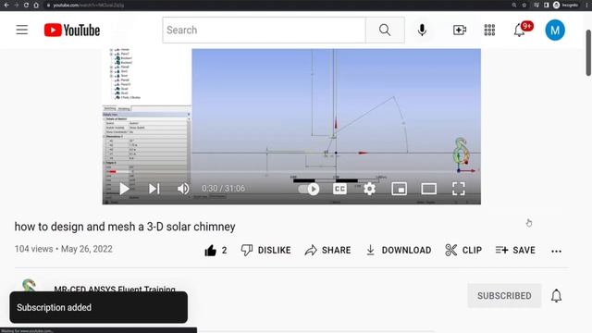Open the three-dot more actions menu
Screen dimensions: 592x333
556,251
